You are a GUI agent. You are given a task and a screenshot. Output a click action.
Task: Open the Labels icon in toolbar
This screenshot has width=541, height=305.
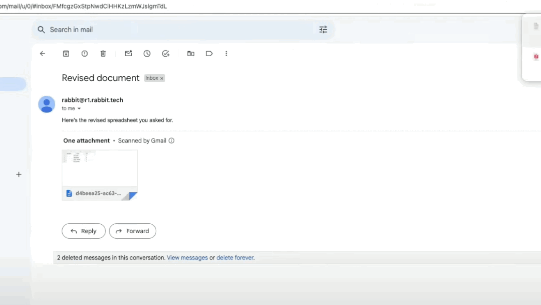(209, 54)
